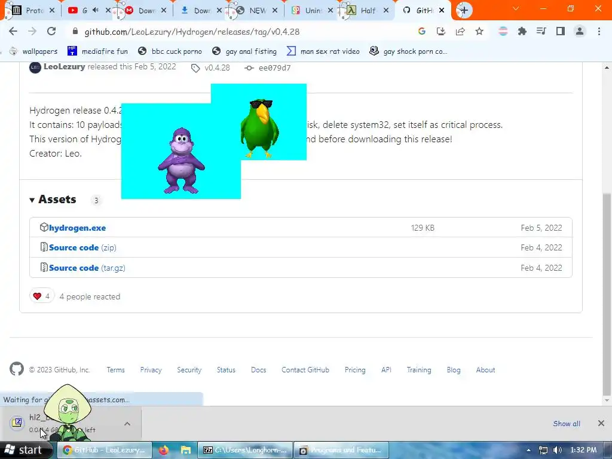Open the wallpapers bookmark
The image size is (612, 459).
[33, 51]
